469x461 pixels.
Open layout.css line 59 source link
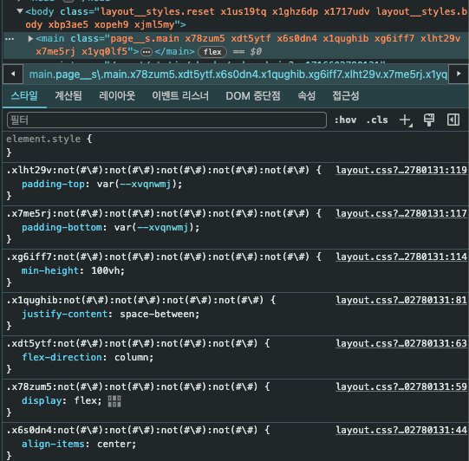(401, 386)
